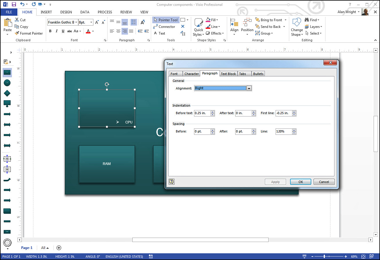Click Cut in Clipboard group
Viewport: 380px width, 260px height.
[20, 20]
